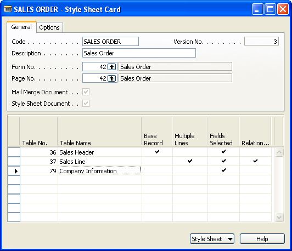Toggle Fields Selected for Company Information
292x251 pixels.
(x=223, y=170)
